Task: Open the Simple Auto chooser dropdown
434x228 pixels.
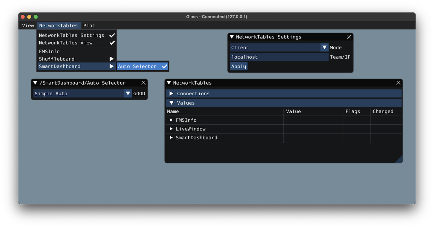Action: coord(128,94)
